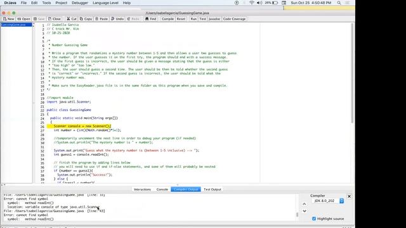Click the Find binoculars toolbar button

tap(151, 19)
